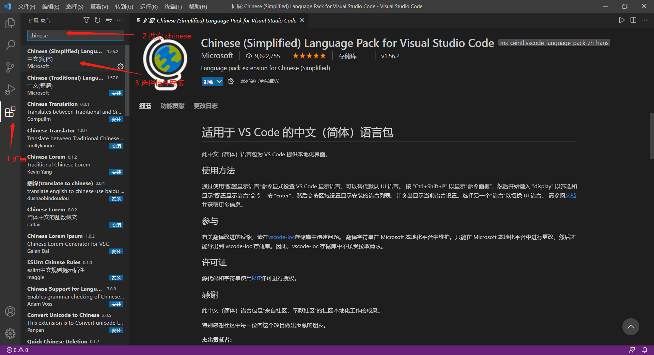
Task: Open the Extensions view in the activity bar
Action: (x=10, y=111)
